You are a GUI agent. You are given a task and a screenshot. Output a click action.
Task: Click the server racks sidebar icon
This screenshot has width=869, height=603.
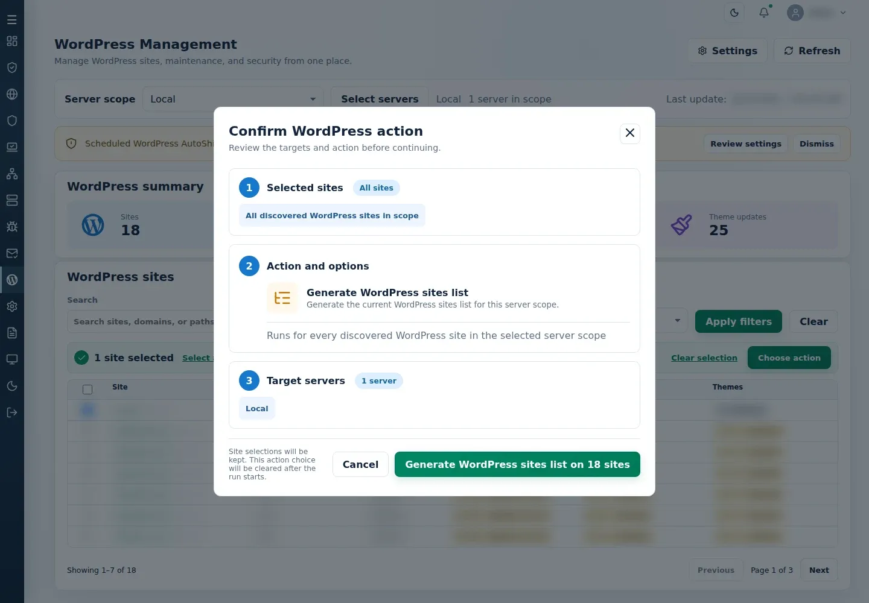point(12,200)
